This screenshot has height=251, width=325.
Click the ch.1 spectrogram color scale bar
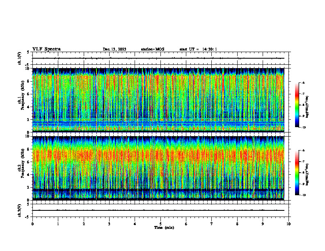tap(297, 105)
